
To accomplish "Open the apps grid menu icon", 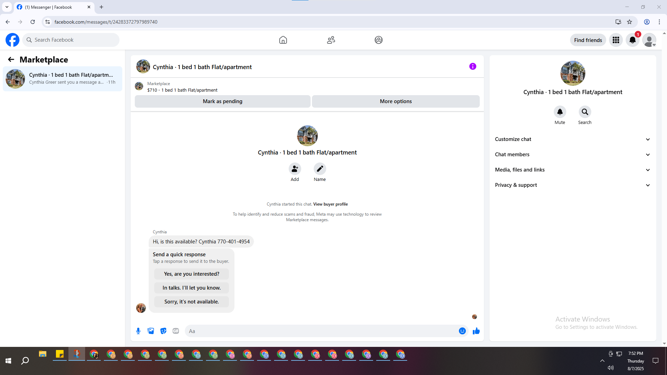I will pos(616,40).
